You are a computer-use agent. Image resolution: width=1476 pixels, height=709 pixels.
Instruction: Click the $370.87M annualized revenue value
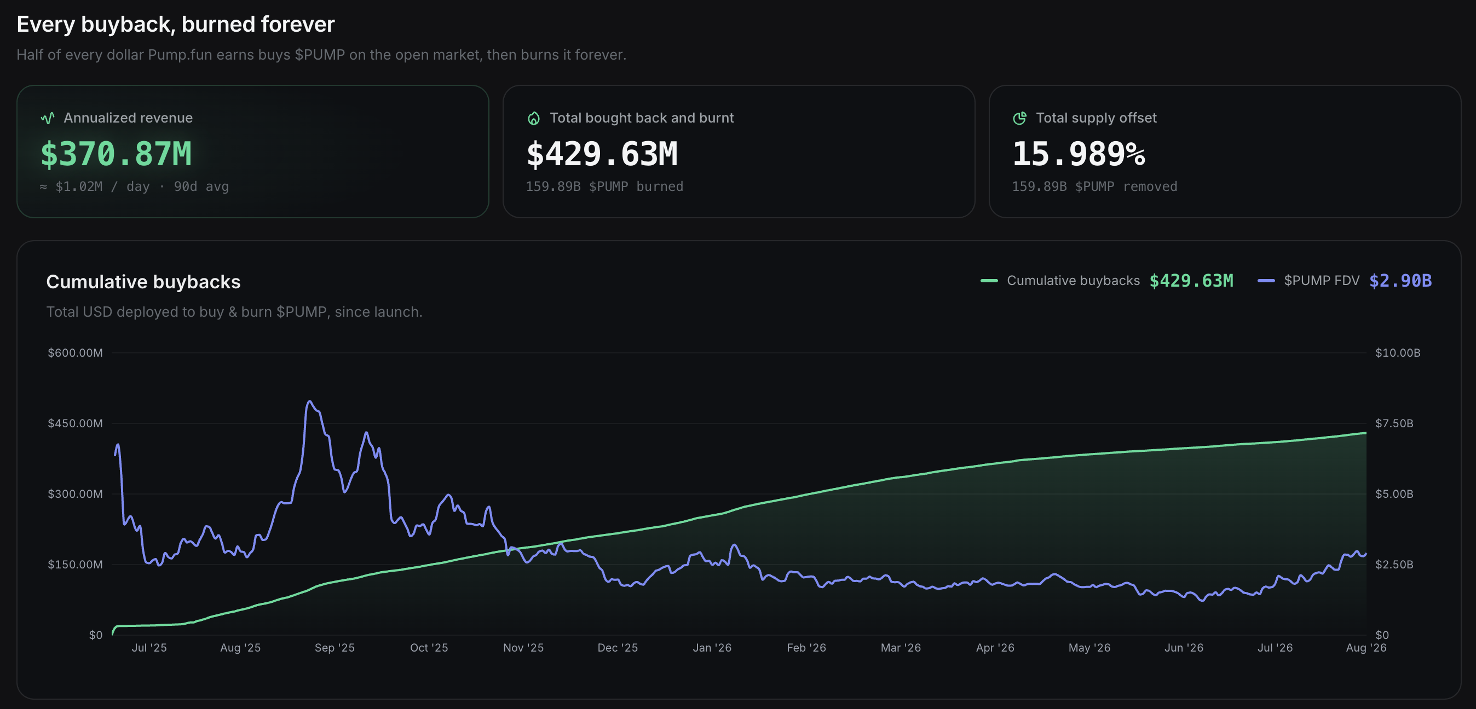[x=116, y=154]
